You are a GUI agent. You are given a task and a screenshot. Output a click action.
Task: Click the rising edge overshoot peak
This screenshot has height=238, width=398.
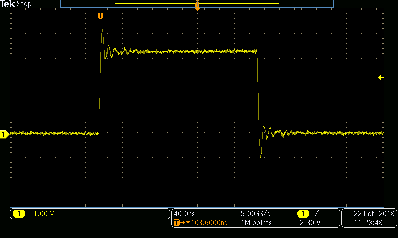pyautogui.click(x=102, y=29)
